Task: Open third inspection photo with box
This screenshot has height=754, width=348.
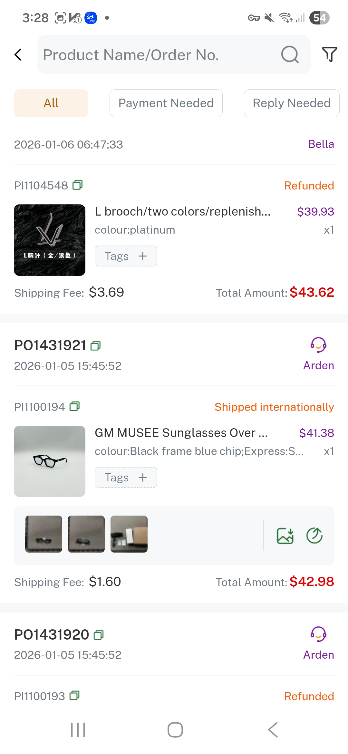Action: click(x=129, y=534)
